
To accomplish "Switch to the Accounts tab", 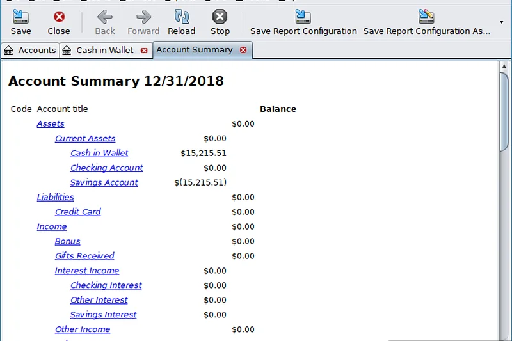I will [x=31, y=50].
